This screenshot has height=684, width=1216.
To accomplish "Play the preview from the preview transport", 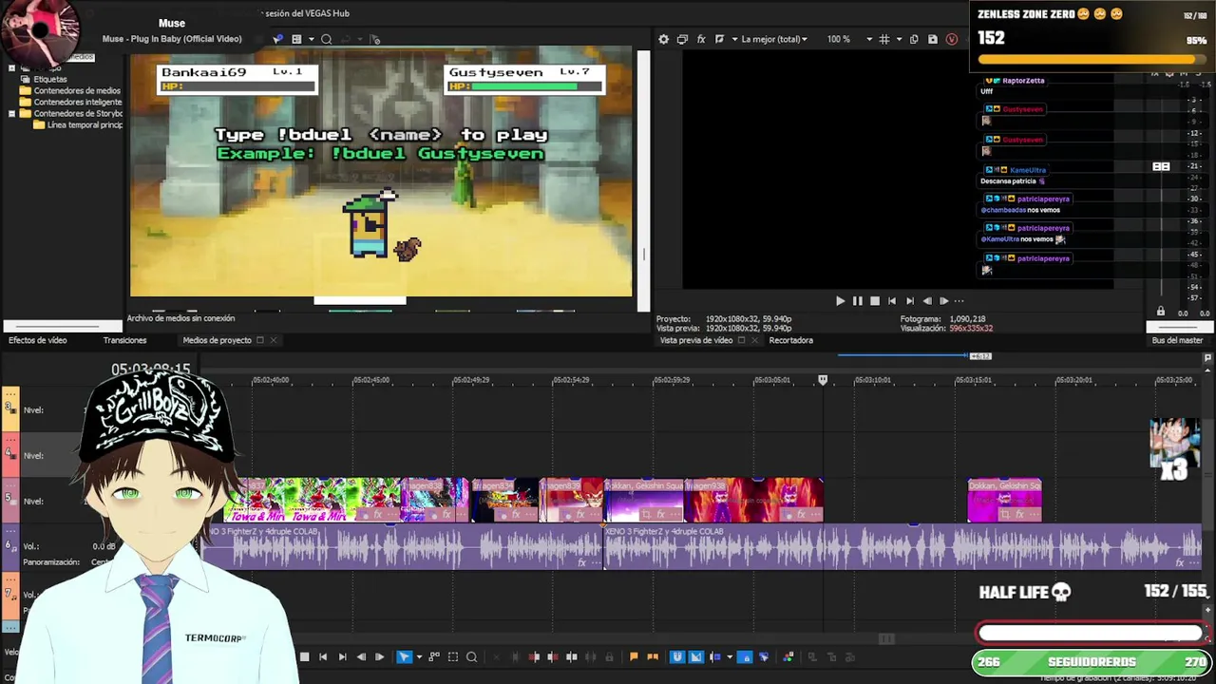I will [x=840, y=301].
